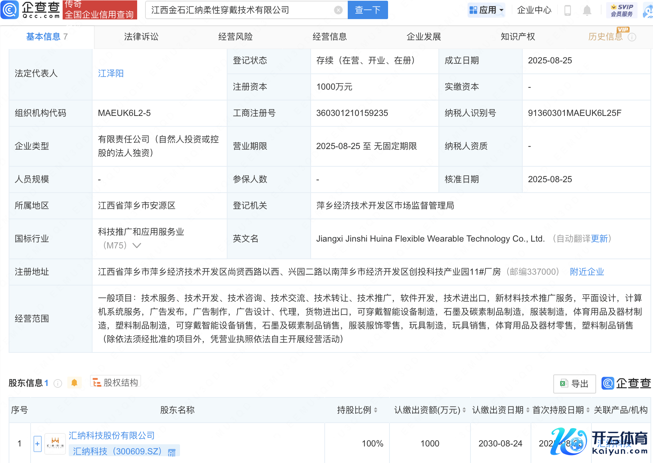Expand shareholder row with the plus button

pyautogui.click(x=37, y=444)
